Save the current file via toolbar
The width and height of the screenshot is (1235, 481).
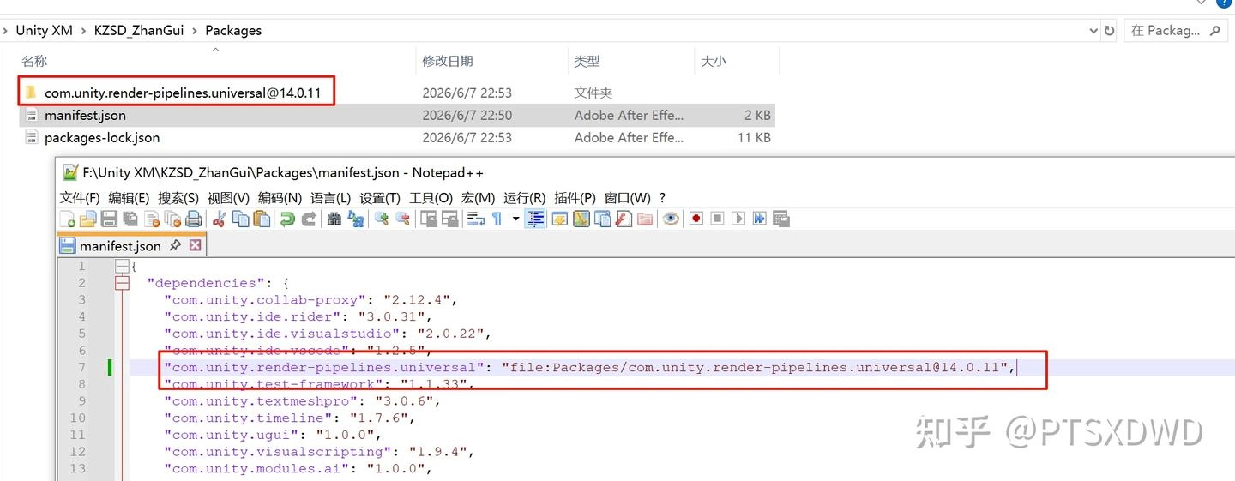coord(109,219)
